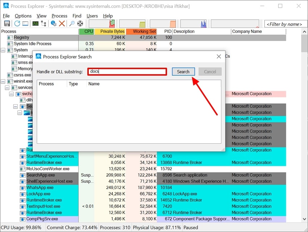Sort by the Company Name column header
308x232 pixels.
[258, 31]
